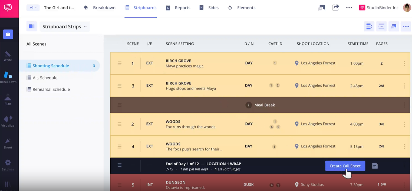Toggle the condensed strip view
The width and height of the screenshot is (412, 191).
coord(381,26)
